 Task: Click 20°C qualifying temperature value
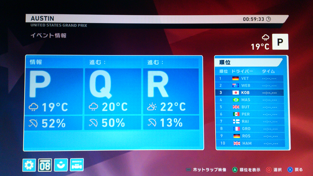(x=115, y=107)
